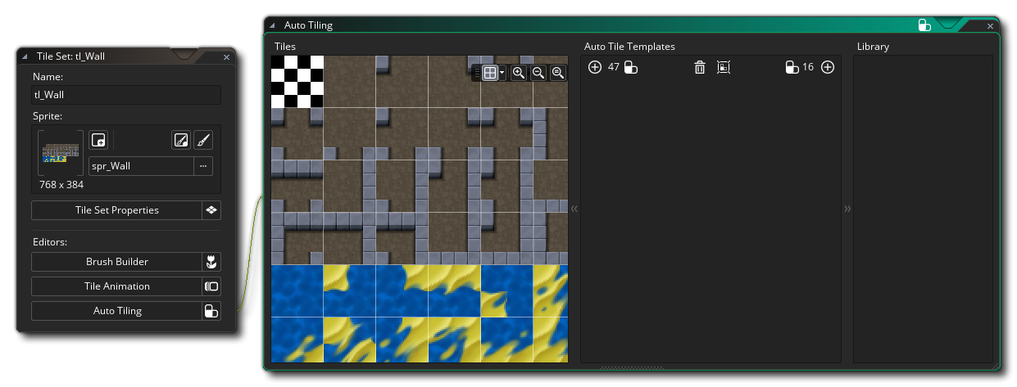Image resolution: width=1017 pixels, height=387 pixels.
Task: Expand the Library panel with chevron handle
Action: coord(847,209)
